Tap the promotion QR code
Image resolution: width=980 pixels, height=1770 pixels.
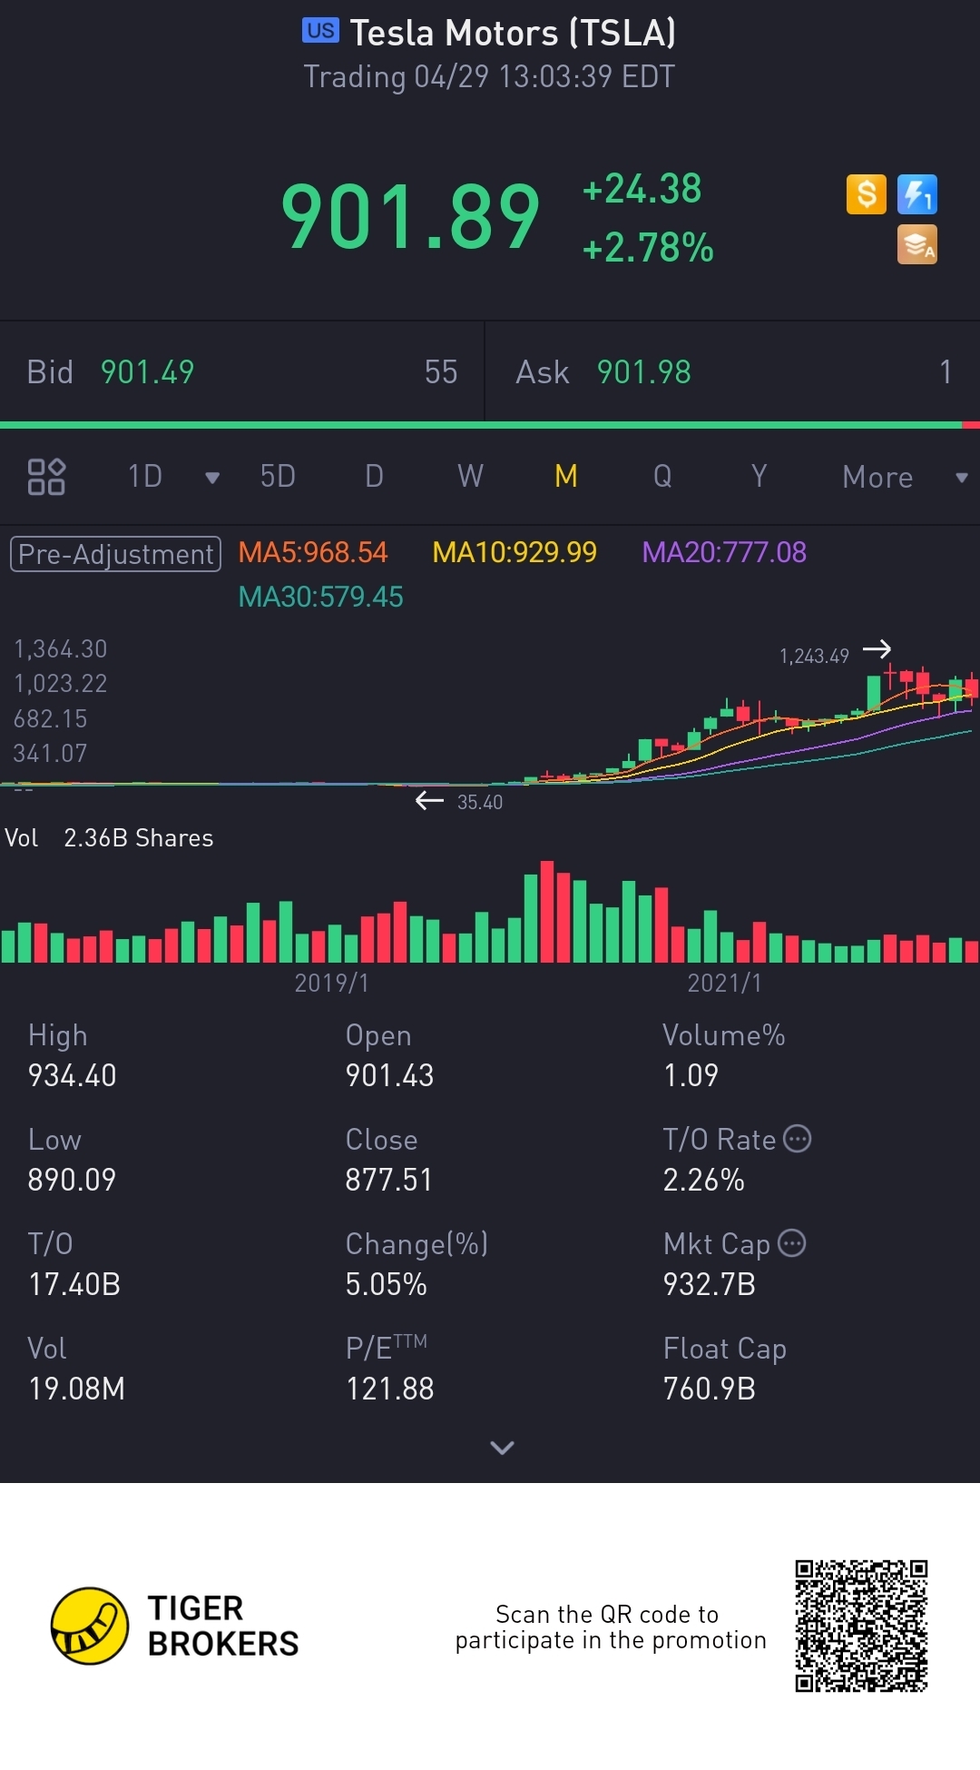point(861,1626)
